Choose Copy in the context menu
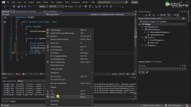 click(x=70, y=94)
